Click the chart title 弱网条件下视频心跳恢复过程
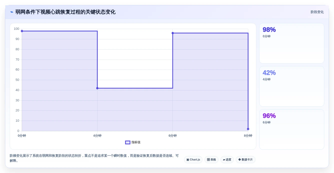 coord(65,12)
